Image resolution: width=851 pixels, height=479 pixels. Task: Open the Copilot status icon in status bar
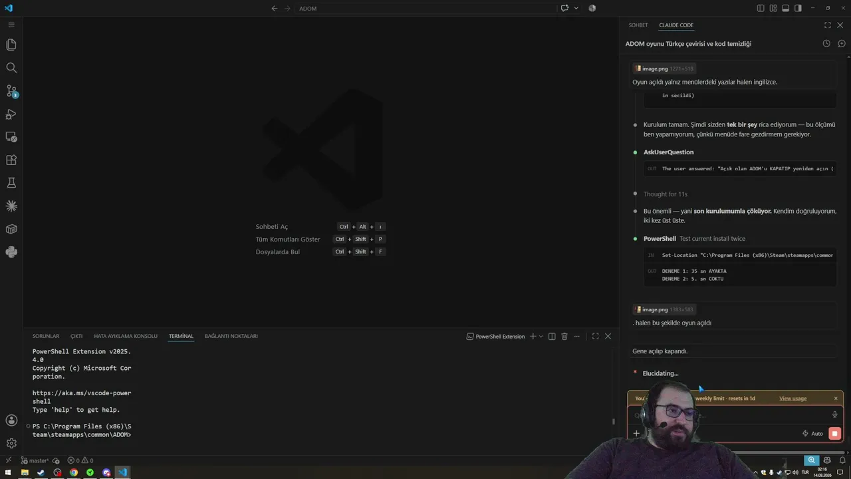click(827, 460)
